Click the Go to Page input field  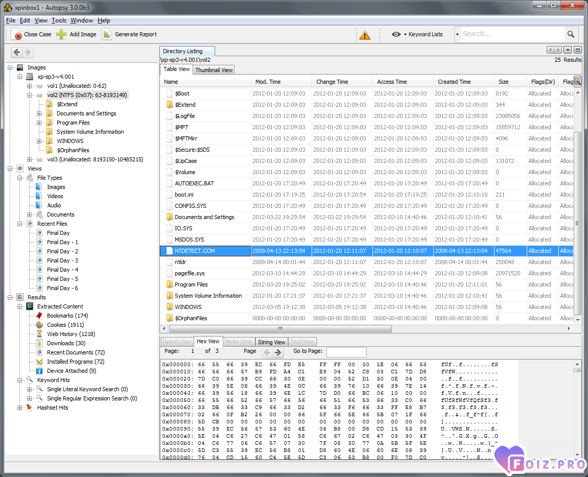(x=346, y=352)
